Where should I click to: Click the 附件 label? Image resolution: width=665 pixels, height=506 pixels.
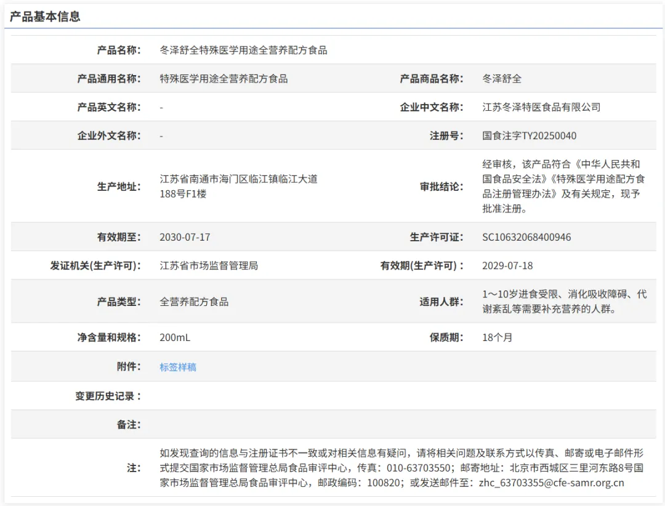(129, 366)
